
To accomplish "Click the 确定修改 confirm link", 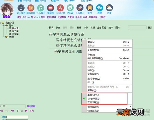I will coord(31,106).
